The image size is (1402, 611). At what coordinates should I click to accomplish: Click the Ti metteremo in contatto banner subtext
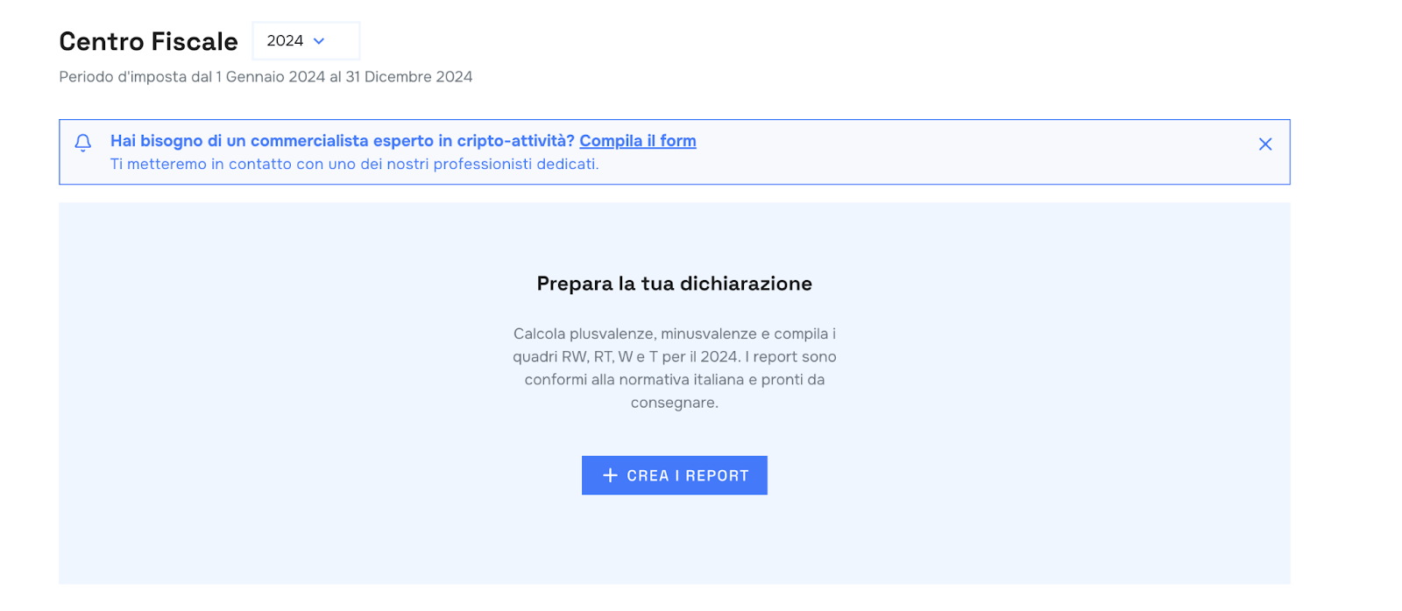coord(354,165)
